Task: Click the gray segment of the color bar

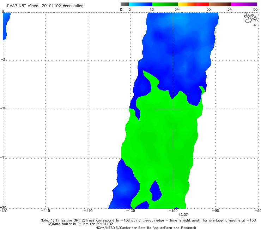Action: coord(125,4)
